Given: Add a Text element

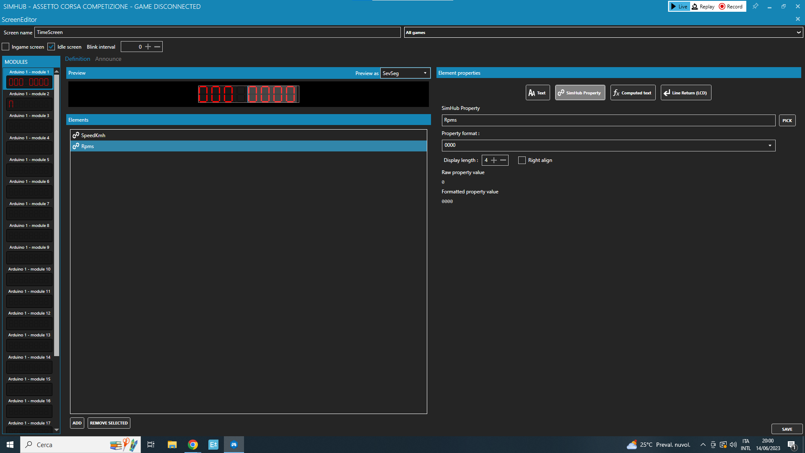Looking at the screenshot, I should 538,93.
